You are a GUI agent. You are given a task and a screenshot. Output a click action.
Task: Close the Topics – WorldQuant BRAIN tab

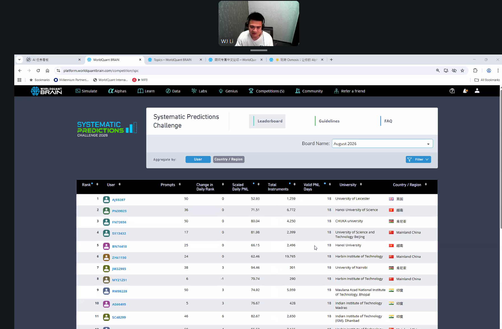[201, 60]
